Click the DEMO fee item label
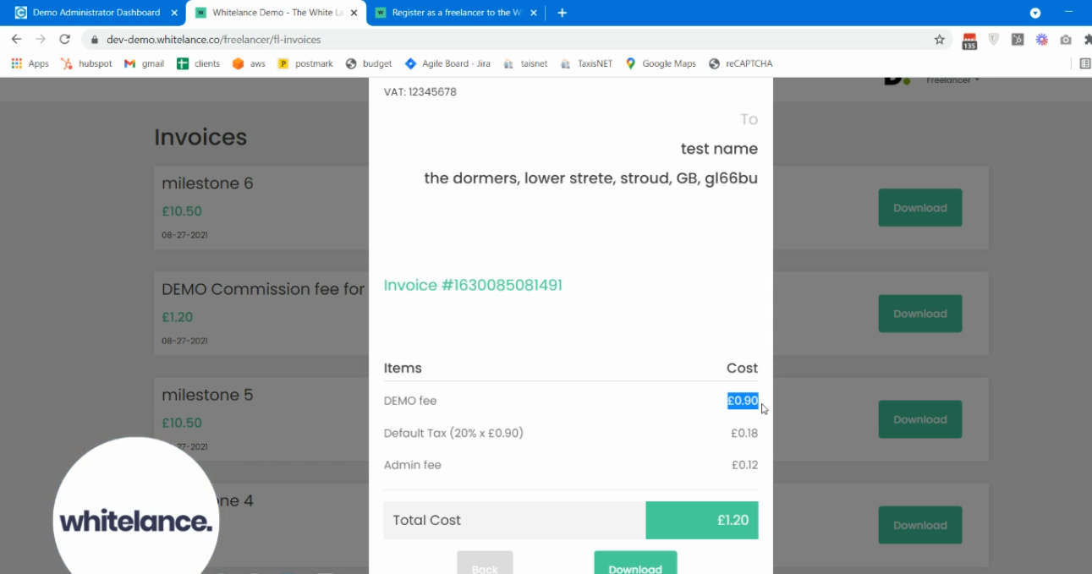 [x=410, y=401]
